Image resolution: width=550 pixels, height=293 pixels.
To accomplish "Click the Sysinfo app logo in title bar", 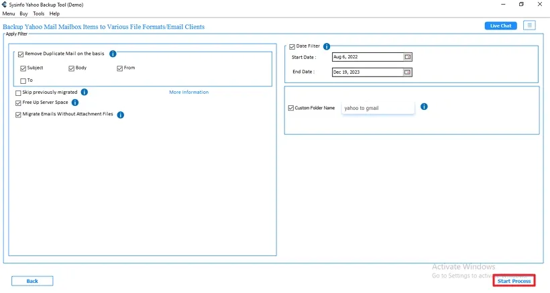I will point(4,5).
